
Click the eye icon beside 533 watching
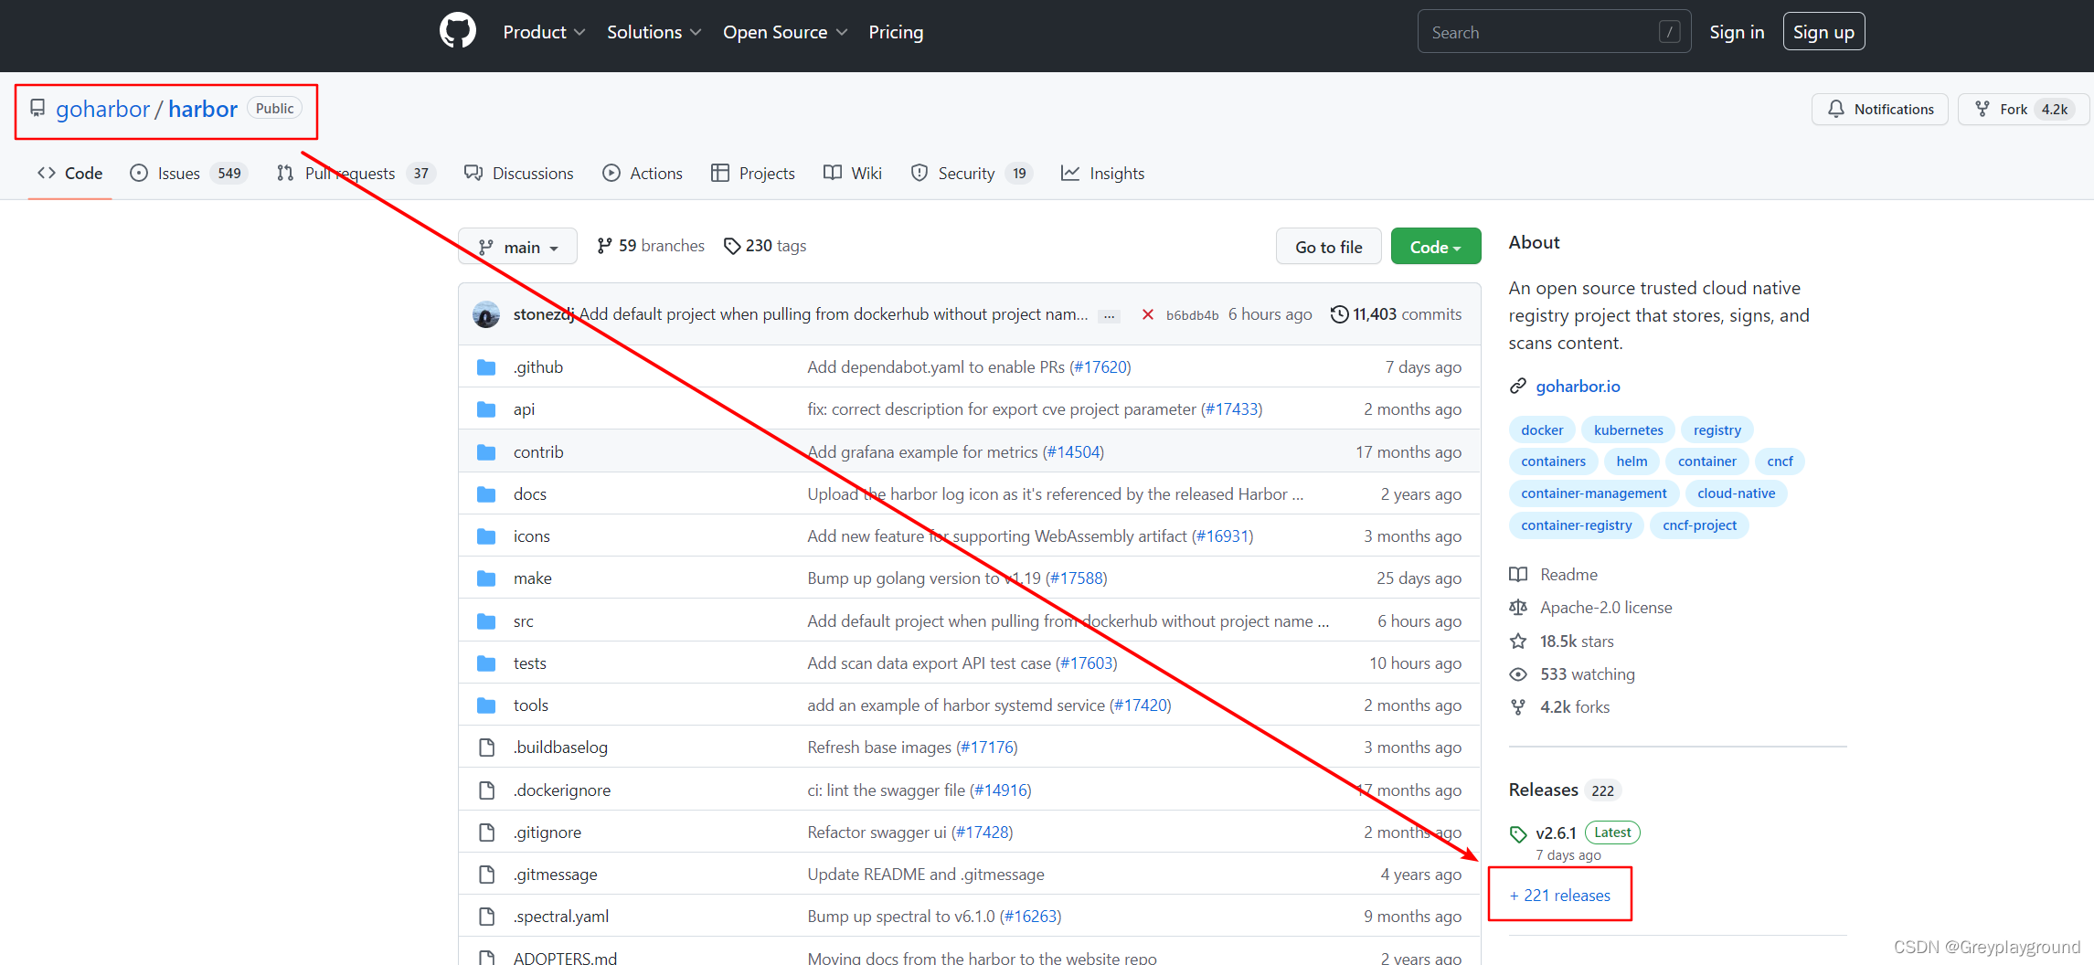click(x=1518, y=674)
